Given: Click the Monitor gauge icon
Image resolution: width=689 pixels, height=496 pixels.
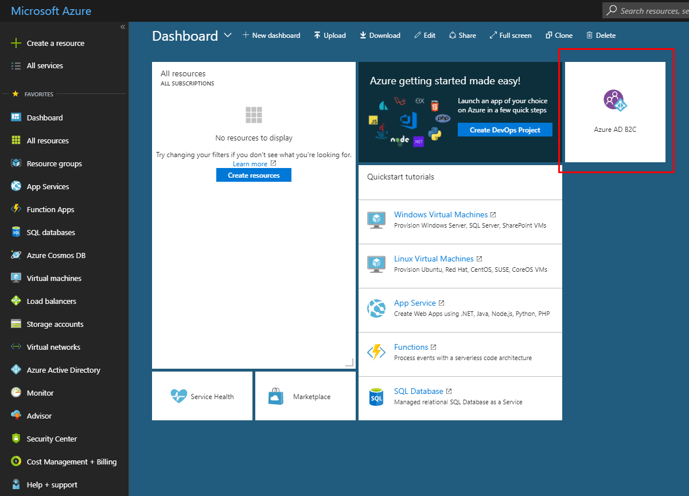Looking at the screenshot, I should (16, 393).
